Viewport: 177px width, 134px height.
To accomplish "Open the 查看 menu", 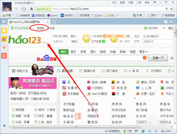I will [122, 2].
